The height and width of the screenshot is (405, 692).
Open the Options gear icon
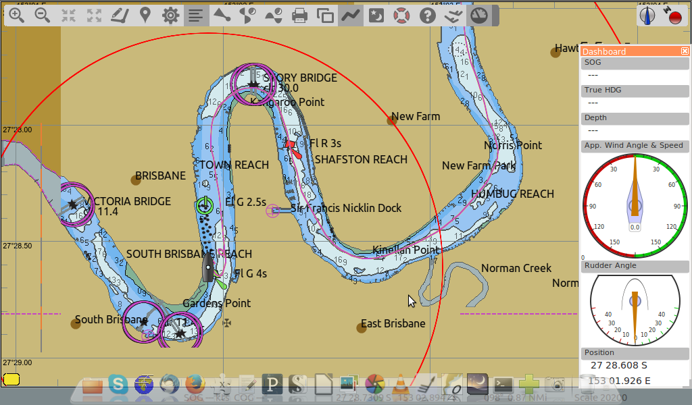pos(171,15)
